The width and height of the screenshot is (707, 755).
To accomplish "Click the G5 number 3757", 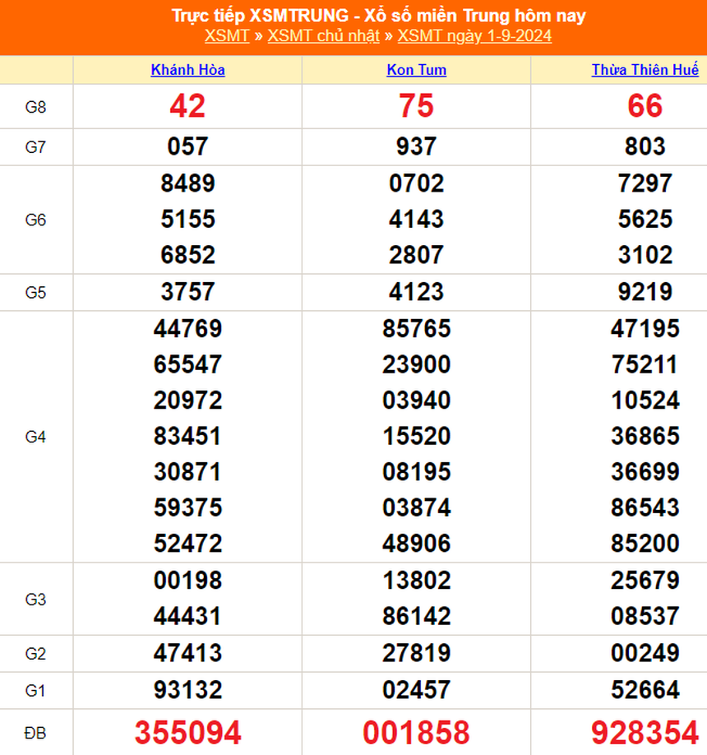I will coord(187,292).
